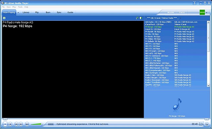Mute sound with the speaker button
Screen dimensions: 212x129
[27, 124]
